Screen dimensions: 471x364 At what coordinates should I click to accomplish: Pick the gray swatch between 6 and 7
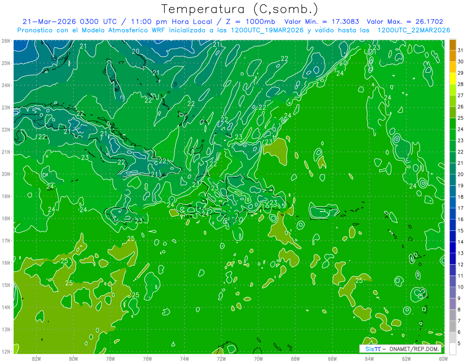453,326
